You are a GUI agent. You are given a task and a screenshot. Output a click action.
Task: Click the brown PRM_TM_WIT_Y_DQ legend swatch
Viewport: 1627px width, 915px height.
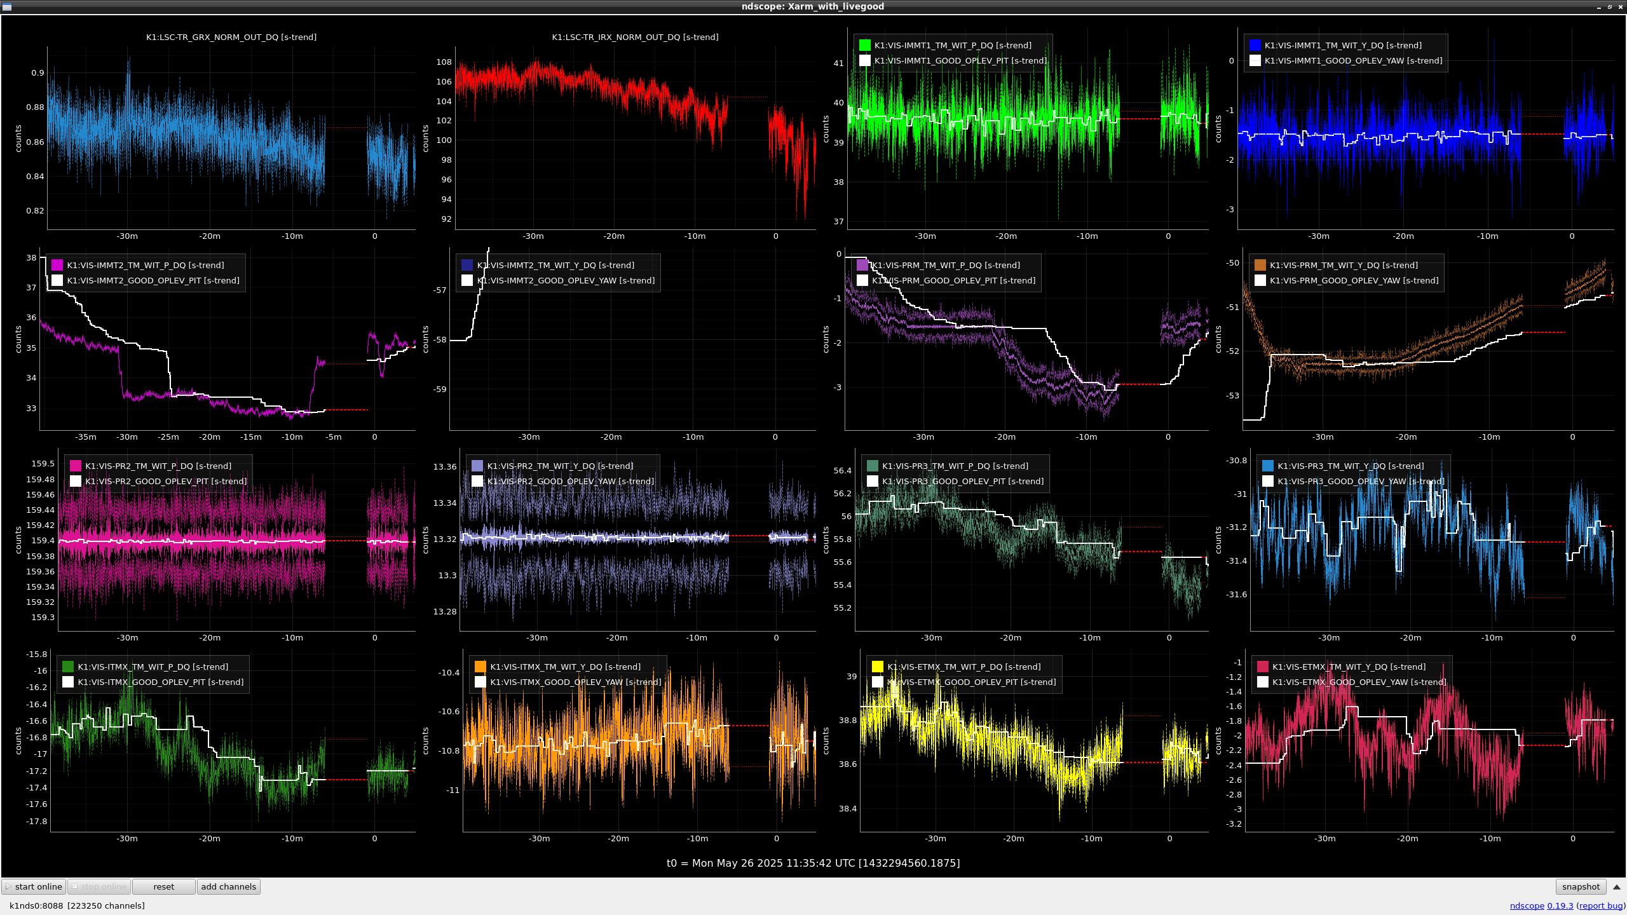click(1260, 265)
